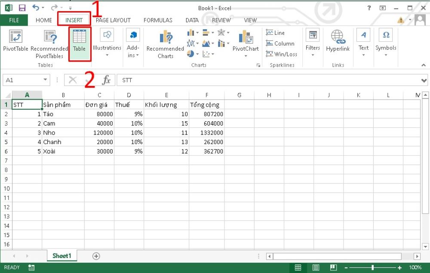Cancel formula entry with X button
This screenshot has width=430, height=273.
click(x=73, y=80)
